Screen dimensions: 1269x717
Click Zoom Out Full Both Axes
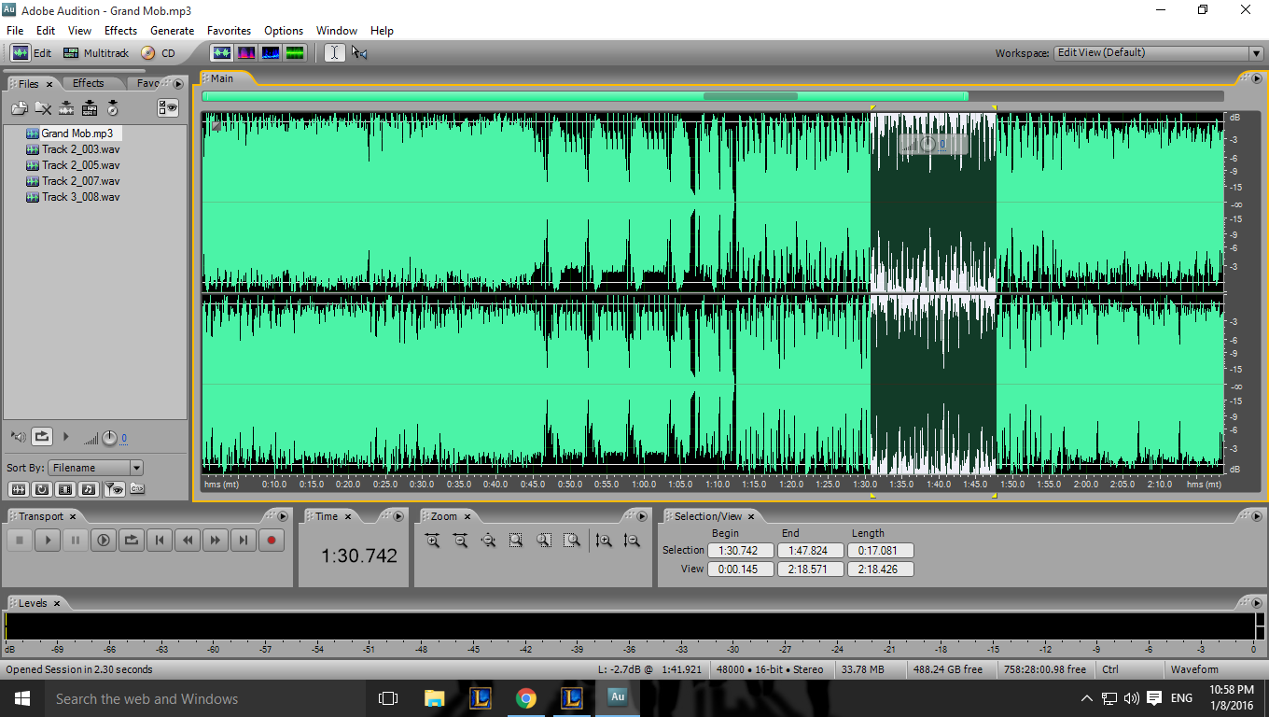488,540
